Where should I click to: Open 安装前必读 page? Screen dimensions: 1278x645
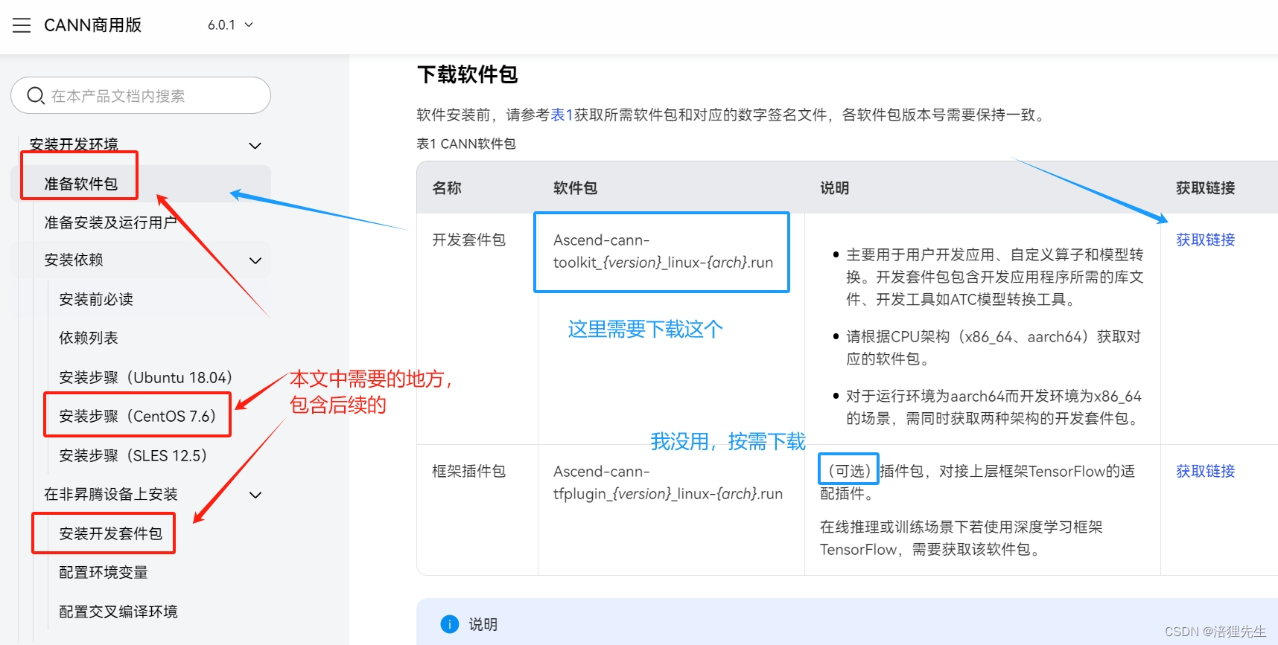click(x=96, y=299)
